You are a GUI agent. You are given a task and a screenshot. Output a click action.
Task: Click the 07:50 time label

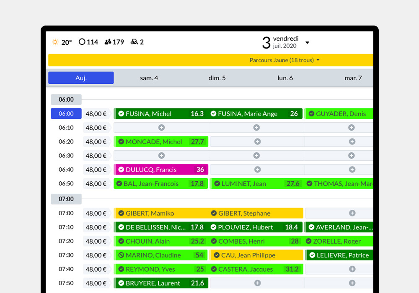tap(66, 283)
